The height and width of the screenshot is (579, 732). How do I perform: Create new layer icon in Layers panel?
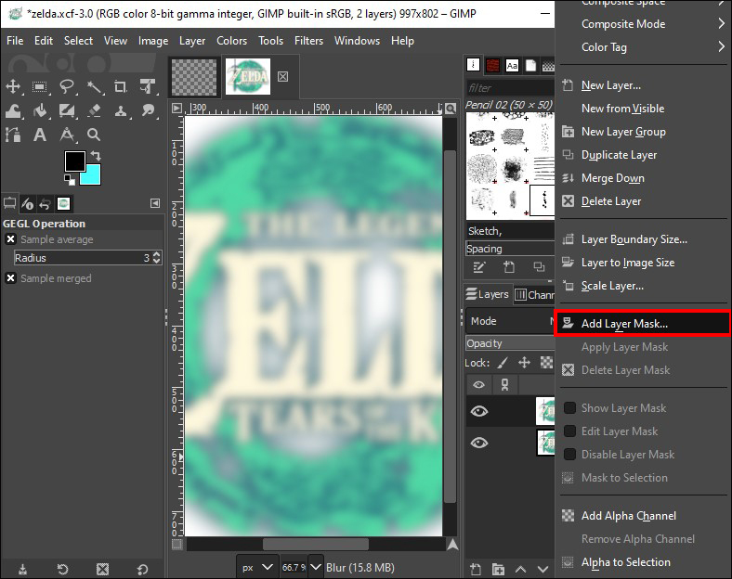[x=476, y=569]
